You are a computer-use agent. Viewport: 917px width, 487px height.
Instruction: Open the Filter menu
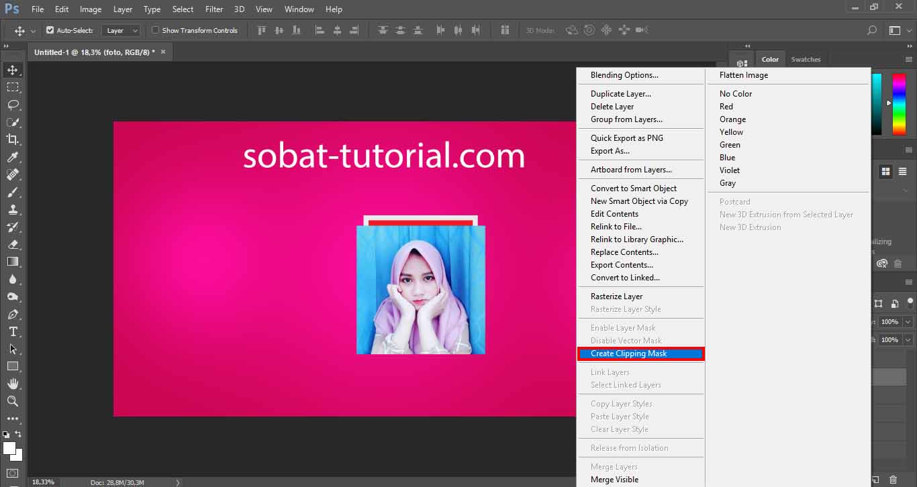pyautogui.click(x=213, y=9)
